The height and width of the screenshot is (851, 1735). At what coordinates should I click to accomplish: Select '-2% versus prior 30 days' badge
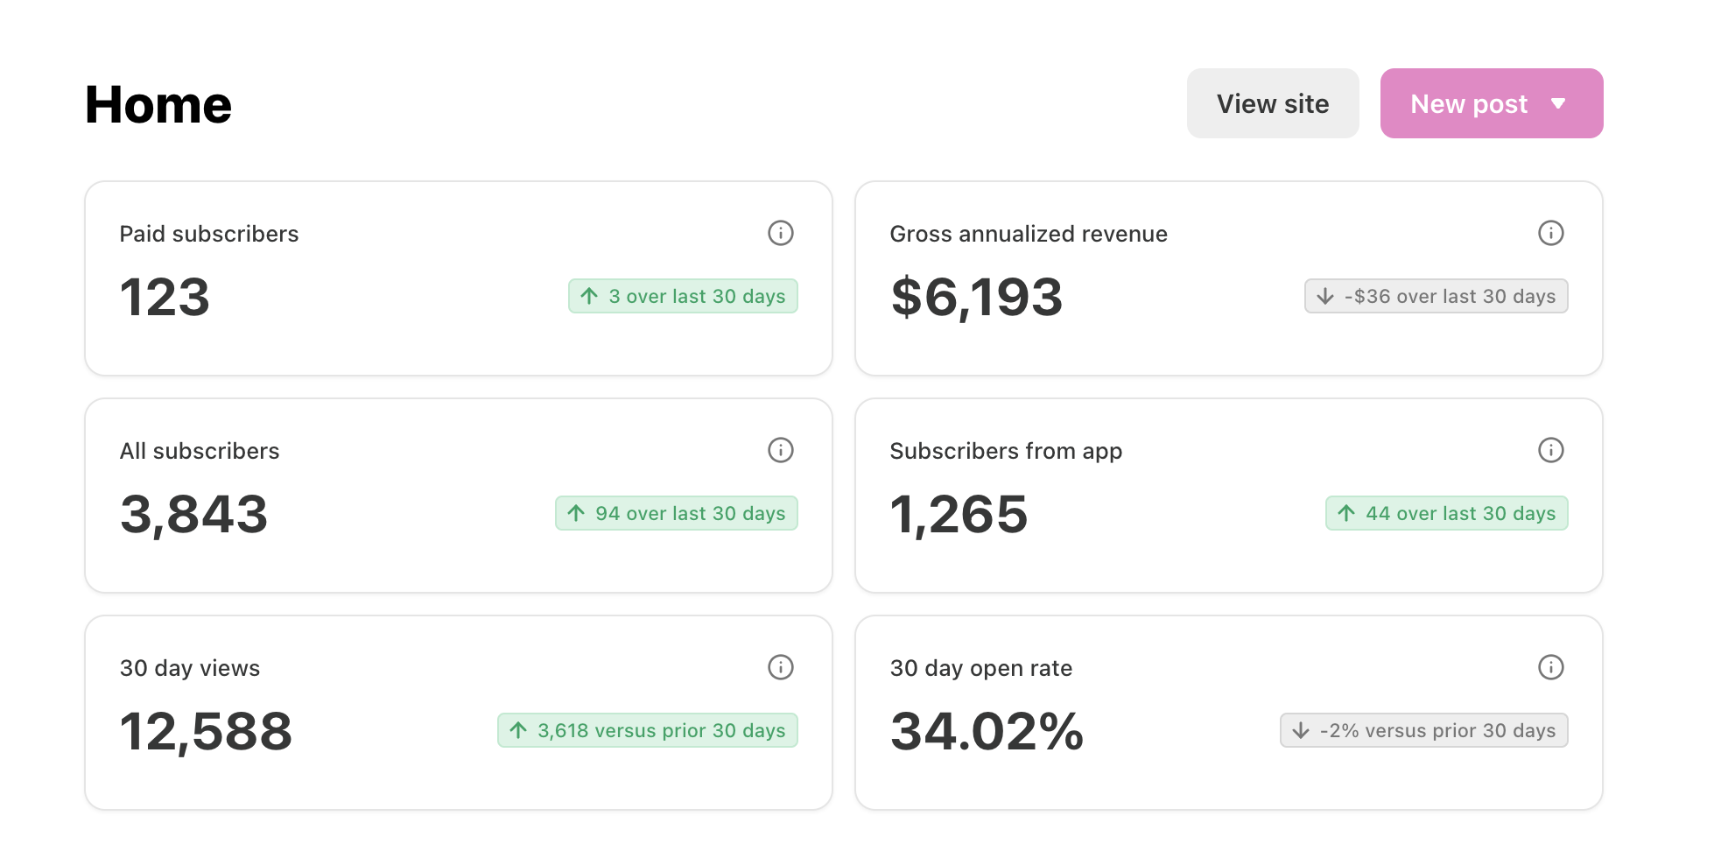click(x=1423, y=730)
